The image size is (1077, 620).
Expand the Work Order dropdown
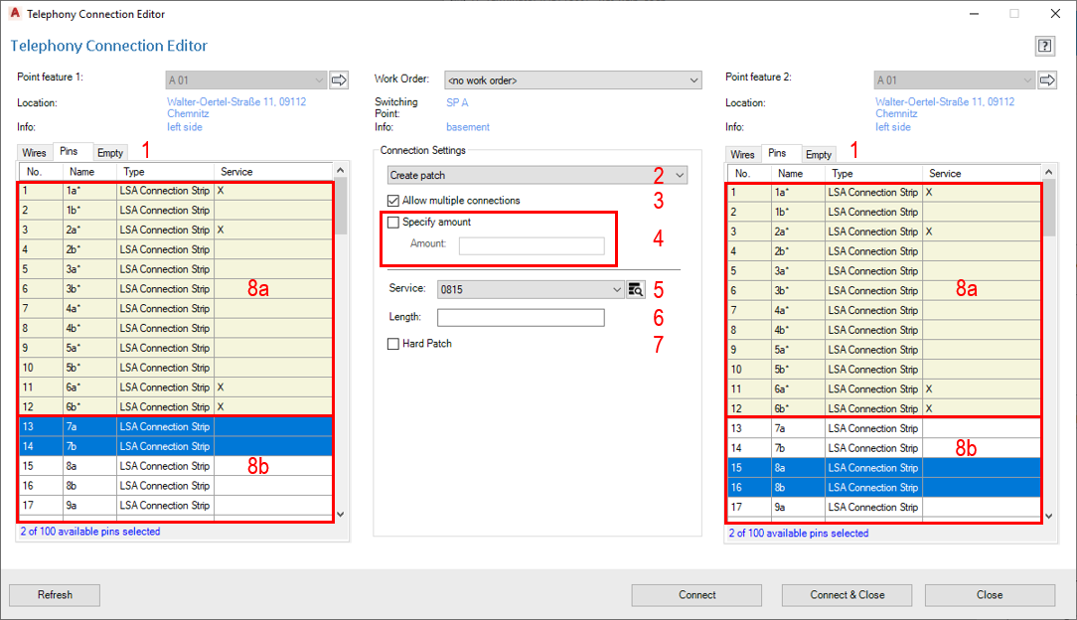click(x=573, y=80)
